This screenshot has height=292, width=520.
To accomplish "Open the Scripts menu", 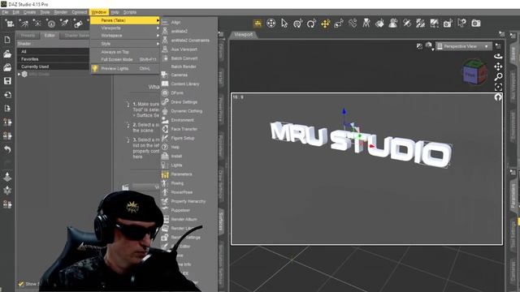I will (x=130, y=12).
